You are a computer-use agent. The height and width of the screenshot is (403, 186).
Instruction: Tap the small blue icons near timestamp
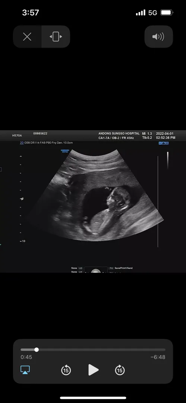click(x=164, y=143)
